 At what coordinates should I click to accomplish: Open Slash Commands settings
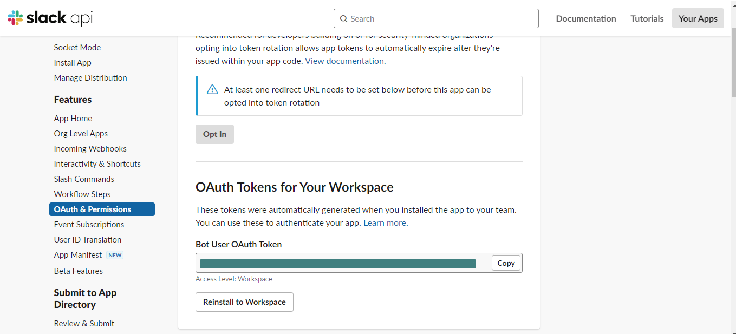[x=84, y=179]
